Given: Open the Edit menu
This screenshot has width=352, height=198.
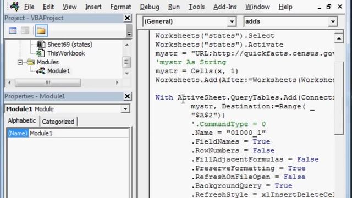Looking at the screenshot, I should pos(48,7).
